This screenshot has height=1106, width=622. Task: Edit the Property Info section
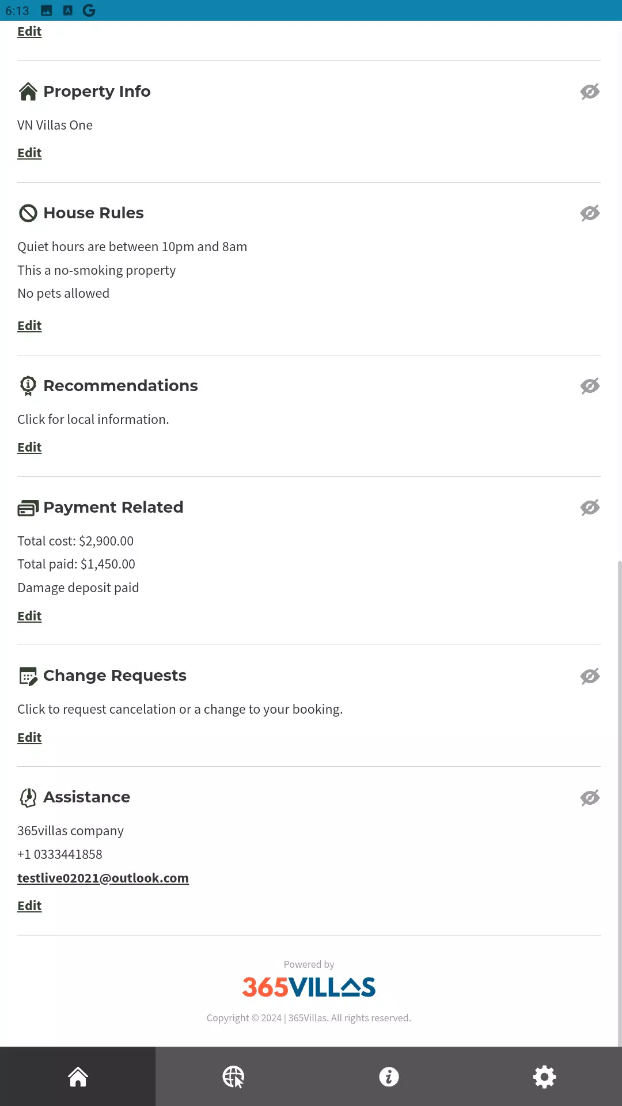tap(29, 153)
